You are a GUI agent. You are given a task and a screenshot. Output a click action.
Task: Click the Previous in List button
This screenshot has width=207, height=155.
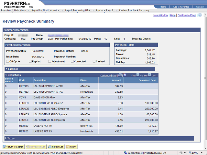click(x=36, y=147)
